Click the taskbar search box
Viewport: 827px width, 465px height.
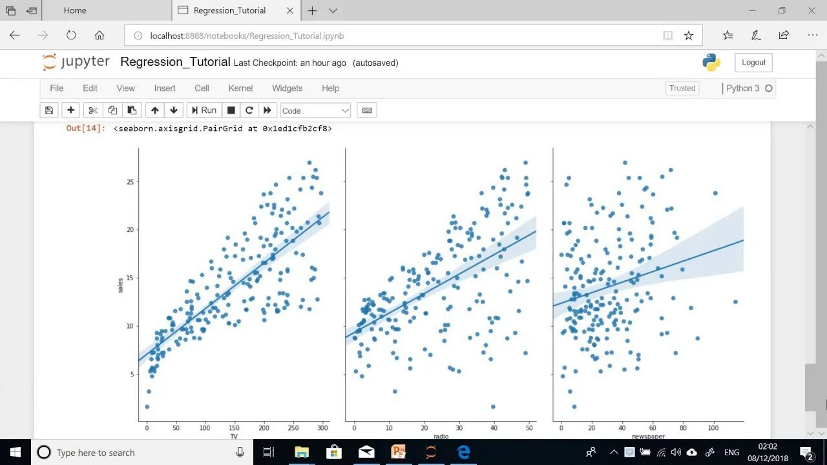point(142,452)
